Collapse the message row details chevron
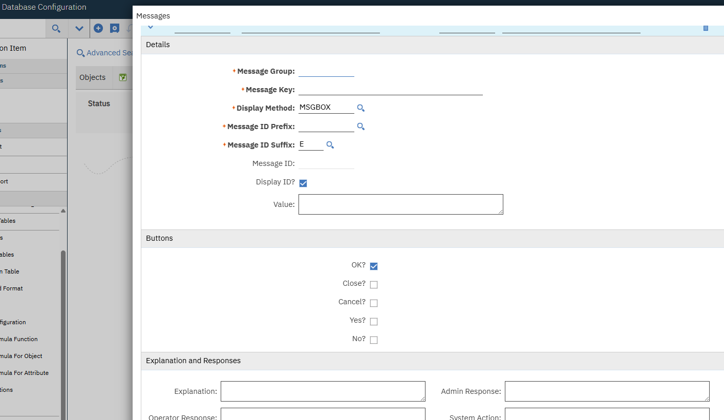The image size is (724, 420). click(x=151, y=27)
